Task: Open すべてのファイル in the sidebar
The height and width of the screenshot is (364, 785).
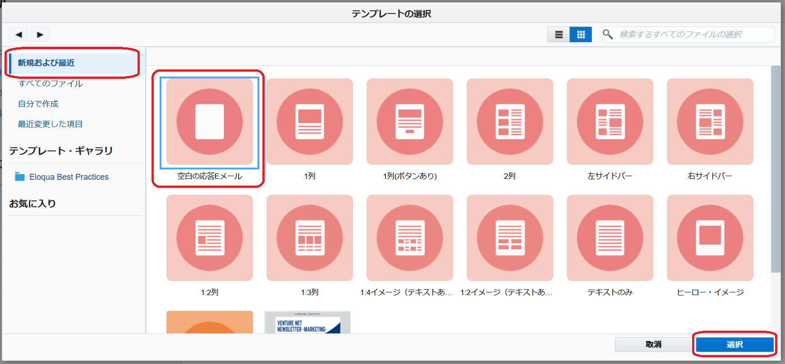Action: click(50, 83)
